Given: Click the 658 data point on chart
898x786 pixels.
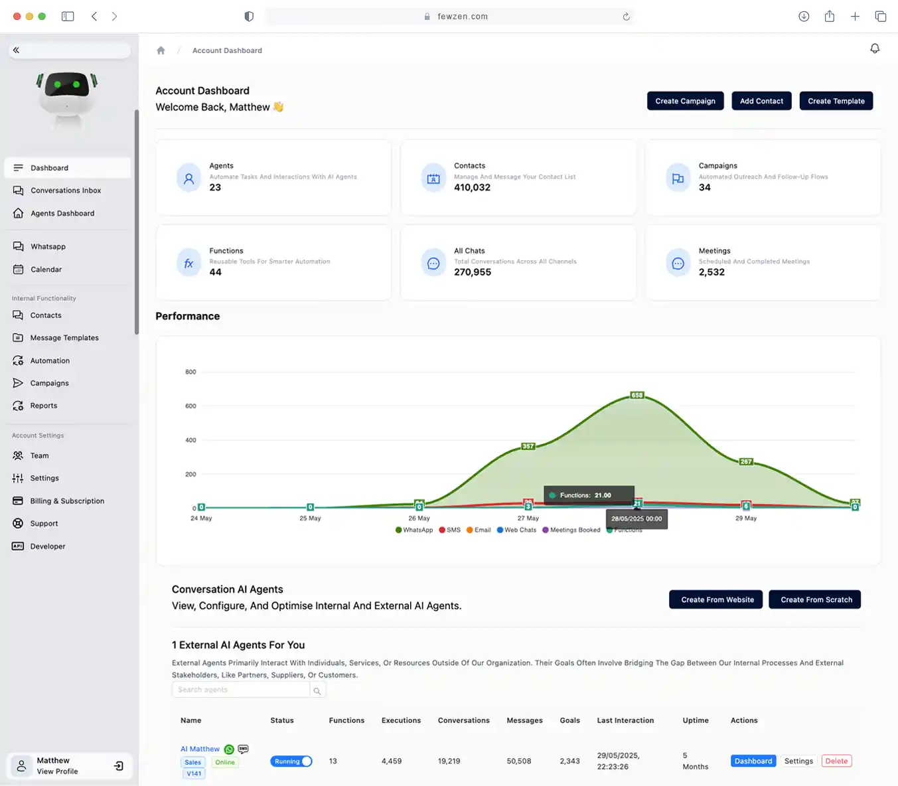Looking at the screenshot, I should pyautogui.click(x=636, y=395).
